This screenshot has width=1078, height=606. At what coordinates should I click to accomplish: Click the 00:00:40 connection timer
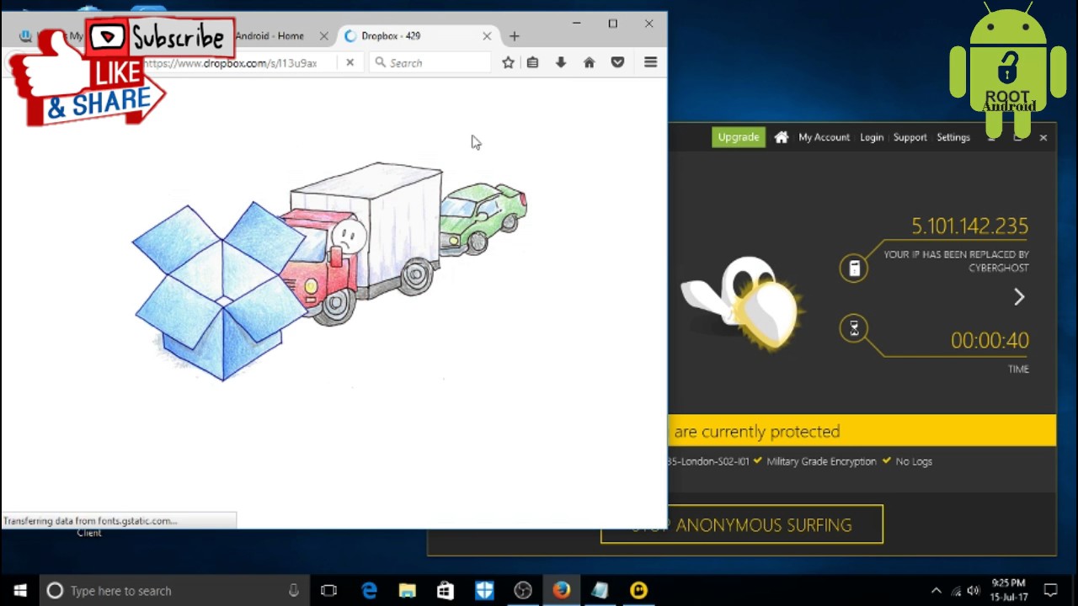click(x=990, y=340)
